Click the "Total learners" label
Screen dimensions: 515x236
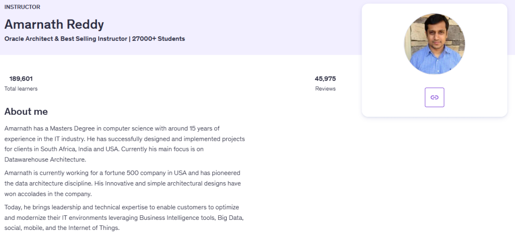point(21,89)
